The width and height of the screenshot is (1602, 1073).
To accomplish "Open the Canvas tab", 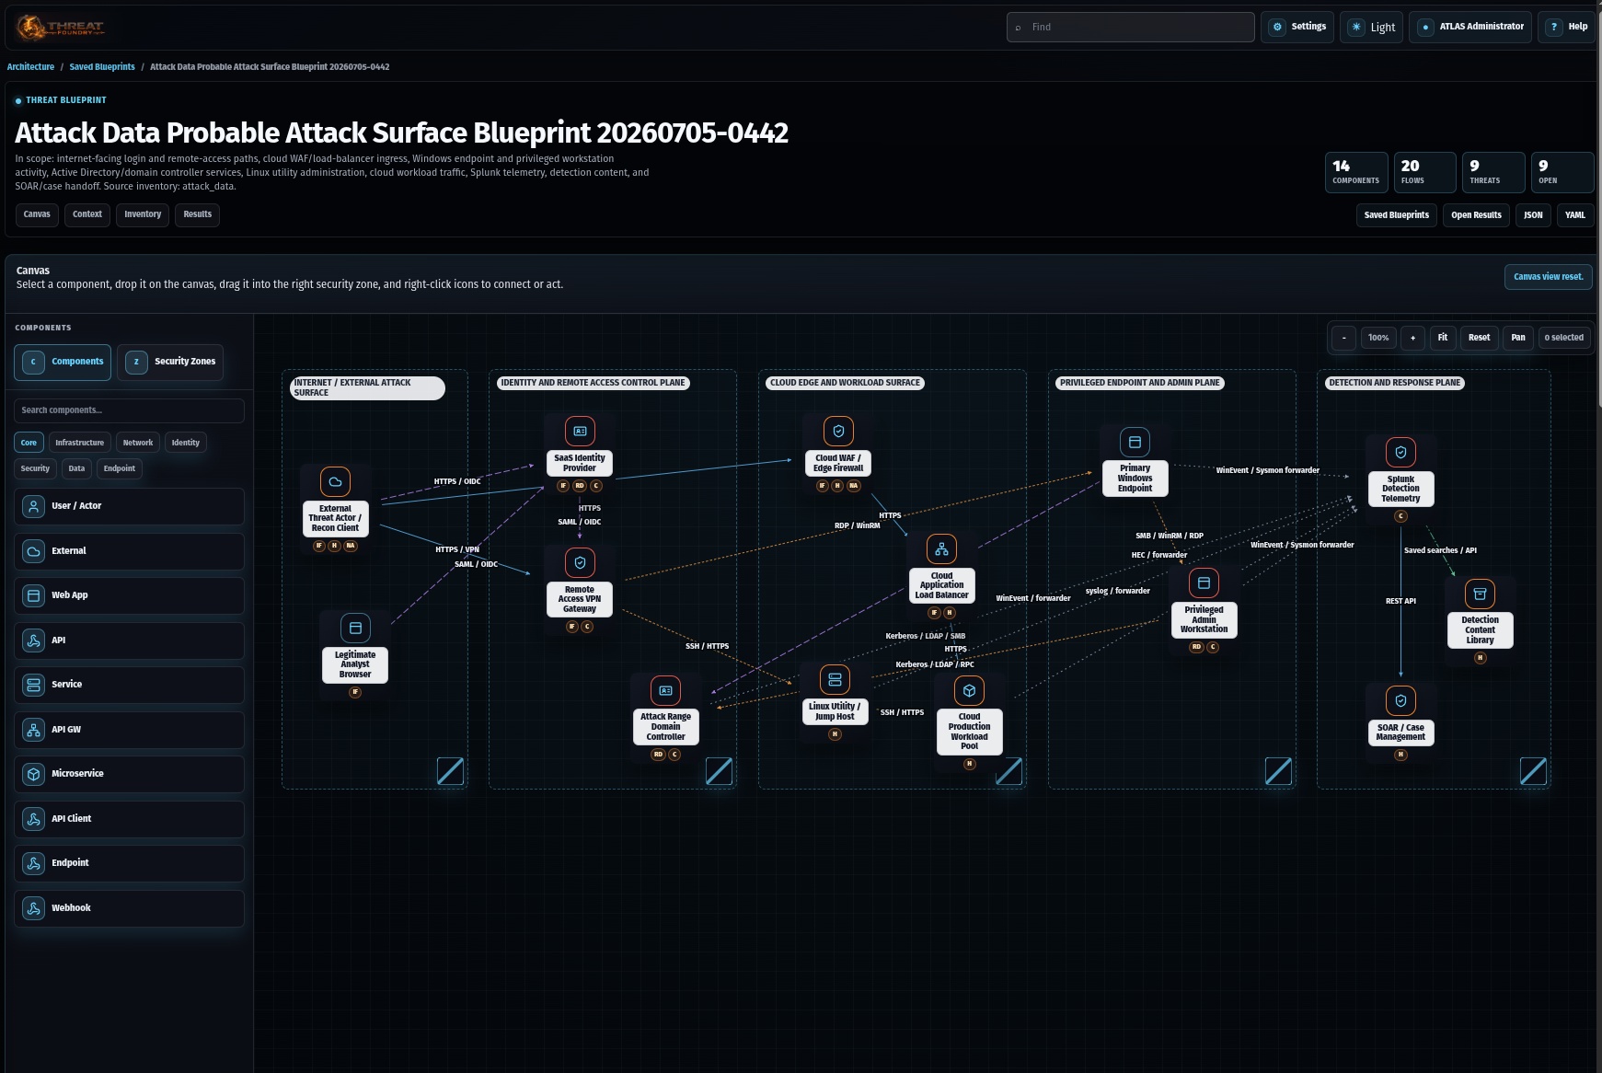I will [37, 214].
